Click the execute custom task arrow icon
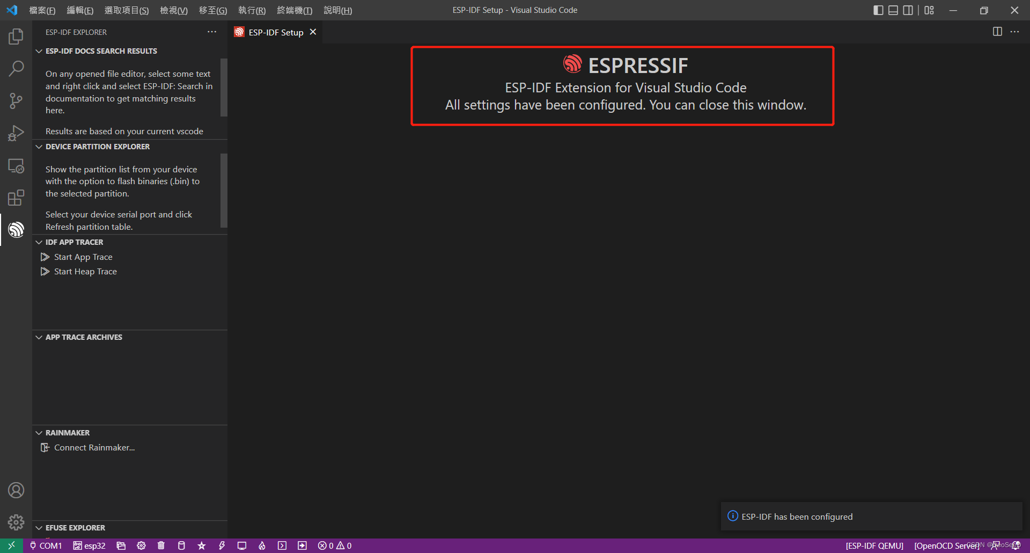The image size is (1030, 553). 302,545
